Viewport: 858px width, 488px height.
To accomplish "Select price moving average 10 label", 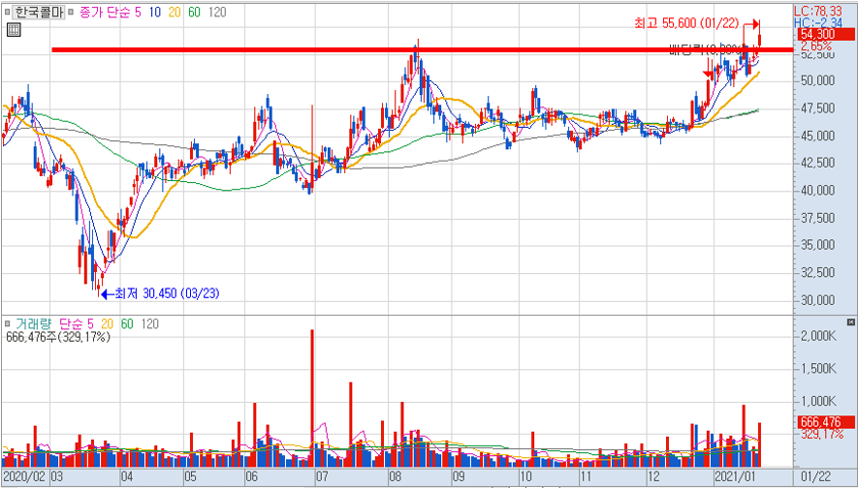I will [153, 12].
